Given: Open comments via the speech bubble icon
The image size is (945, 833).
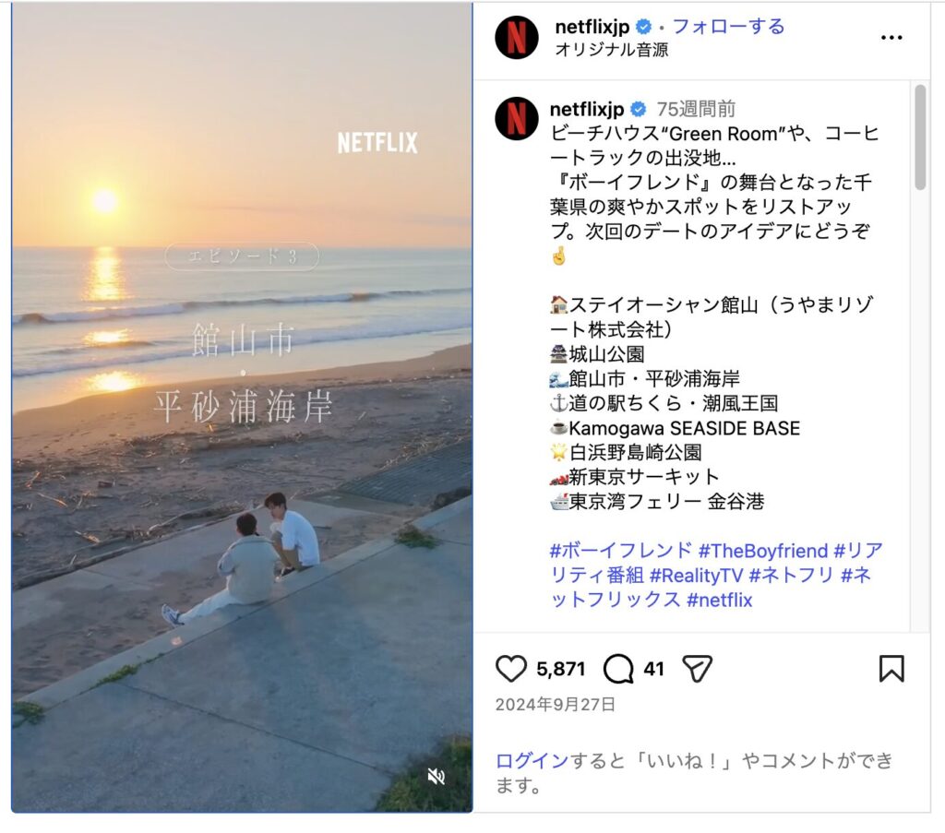Looking at the screenshot, I should tap(618, 669).
